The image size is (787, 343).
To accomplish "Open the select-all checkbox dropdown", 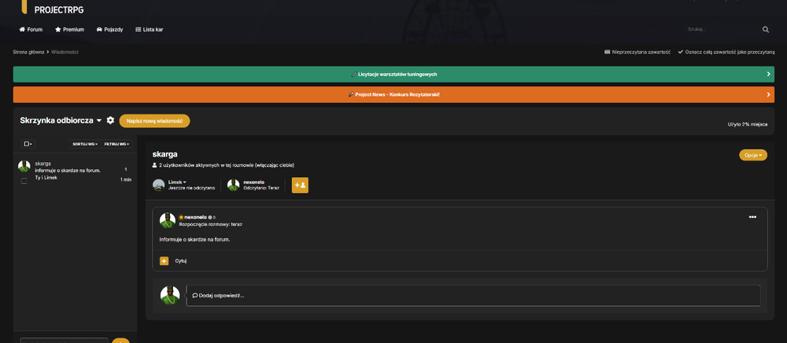I will [28, 144].
